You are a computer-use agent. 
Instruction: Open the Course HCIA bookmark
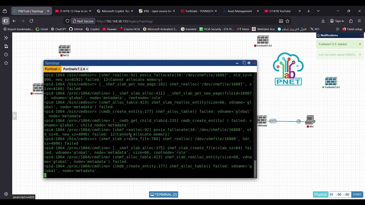click(130, 29)
